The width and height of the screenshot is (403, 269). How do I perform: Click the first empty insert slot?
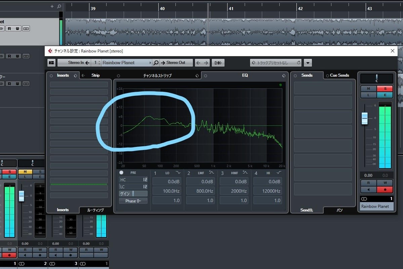[x=79, y=84]
